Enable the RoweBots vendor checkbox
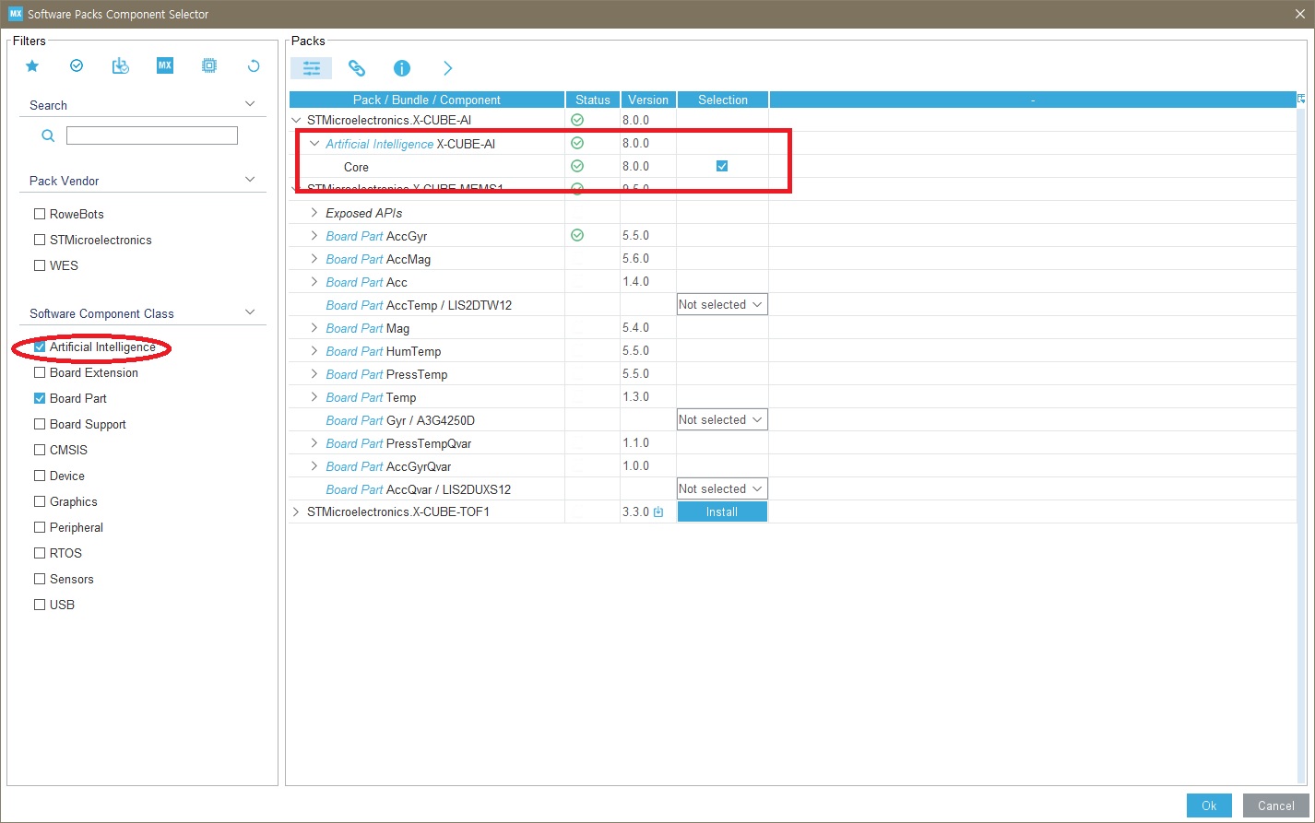Screen dimensions: 1315x823 [x=40, y=214]
